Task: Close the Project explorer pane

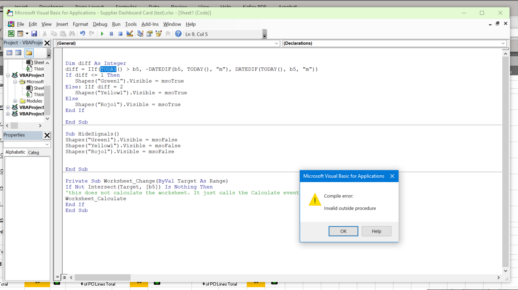Action: 47,43
